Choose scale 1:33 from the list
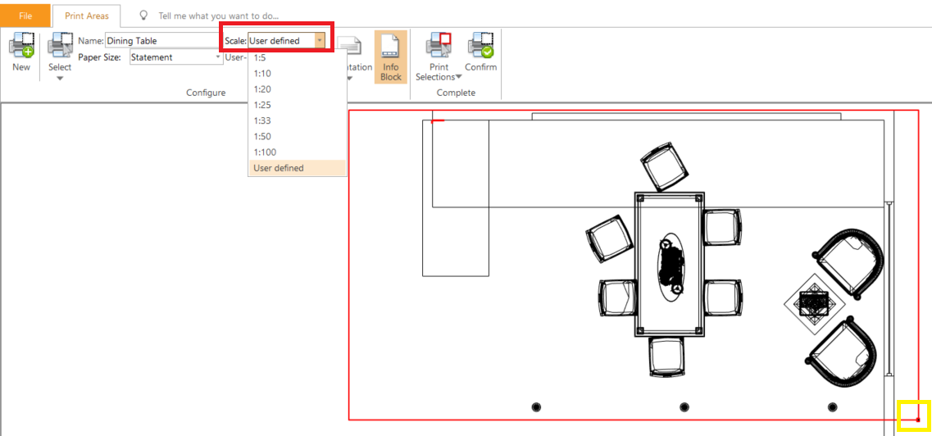 pyautogui.click(x=298, y=120)
